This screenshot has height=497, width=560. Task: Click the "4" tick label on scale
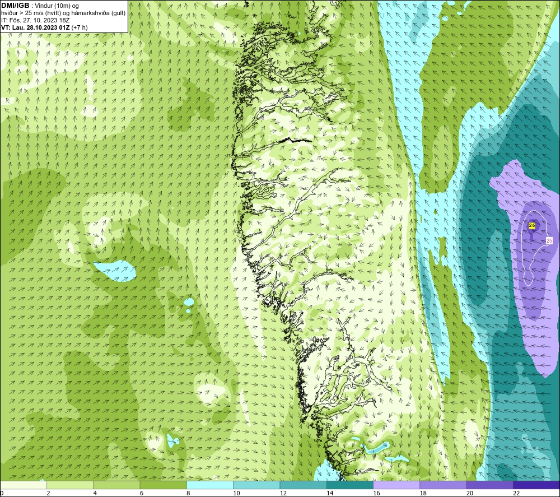(x=95, y=494)
